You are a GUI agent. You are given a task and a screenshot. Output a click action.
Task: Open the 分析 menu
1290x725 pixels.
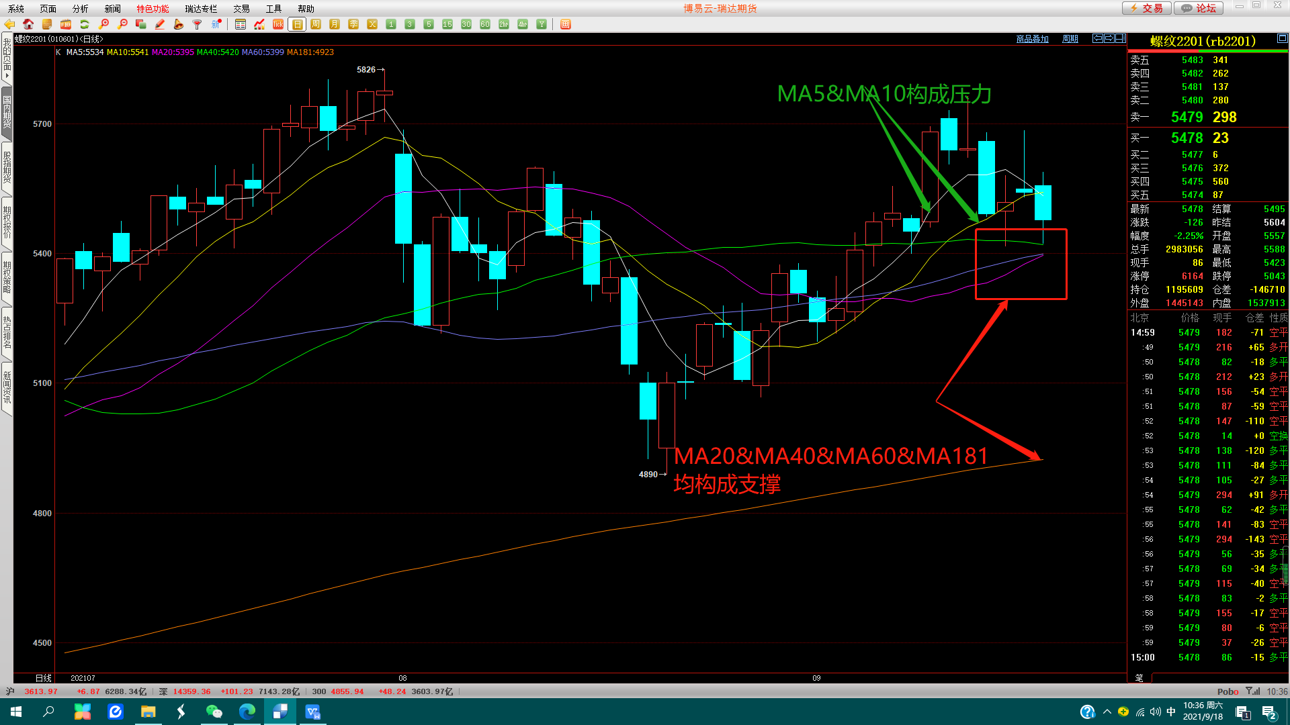click(x=80, y=9)
